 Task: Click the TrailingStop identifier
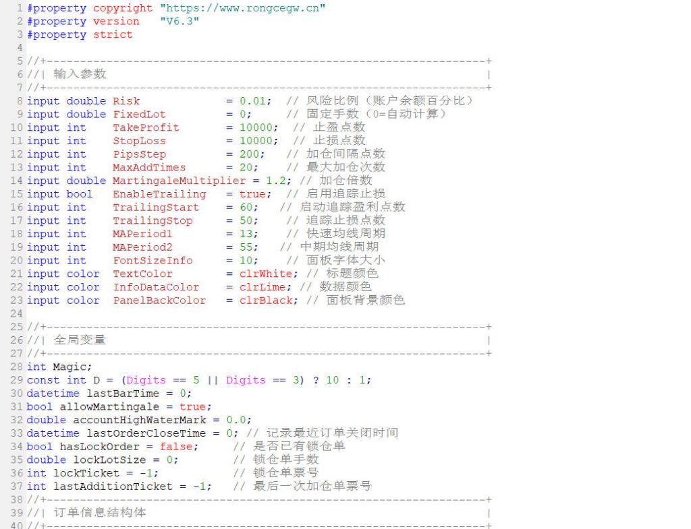[x=153, y=220]
